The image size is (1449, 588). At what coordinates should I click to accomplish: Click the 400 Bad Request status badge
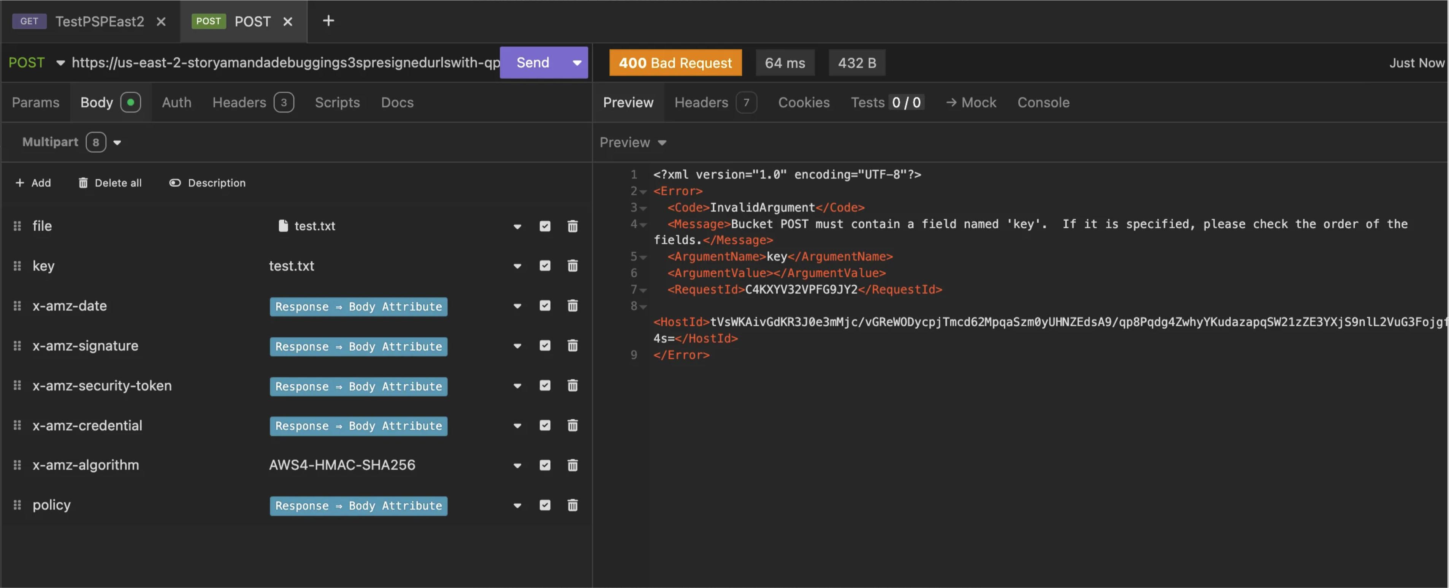(675, 63)
